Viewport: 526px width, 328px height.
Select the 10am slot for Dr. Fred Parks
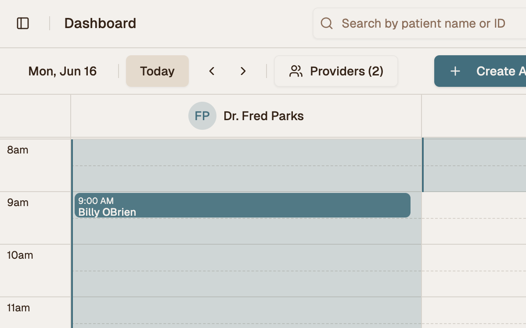click(247, 258)
